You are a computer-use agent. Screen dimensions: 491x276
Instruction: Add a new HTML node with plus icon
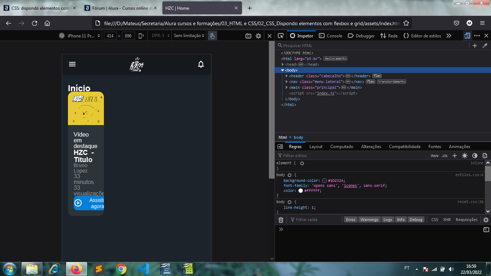[475, 46]
